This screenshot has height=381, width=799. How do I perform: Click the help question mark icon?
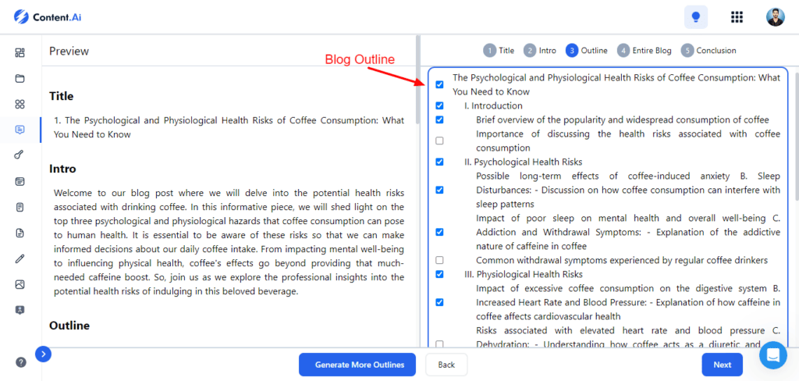pyautogui.click(x=21, y=362)
